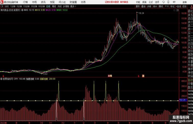Open the 选项 menu

click(x=157, y=2)
